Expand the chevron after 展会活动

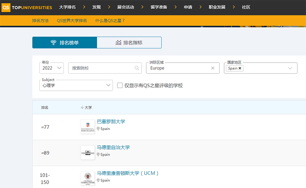[x=142, y=7]
